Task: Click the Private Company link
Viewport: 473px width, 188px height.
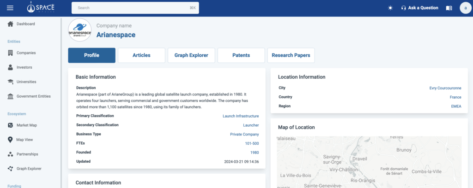Action: 244,134
